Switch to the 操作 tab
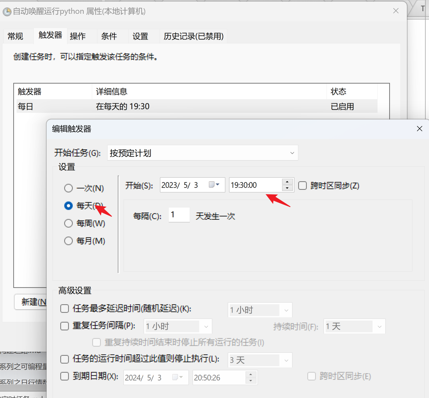Viewport: 429px width, 398px height. point(78,36)
